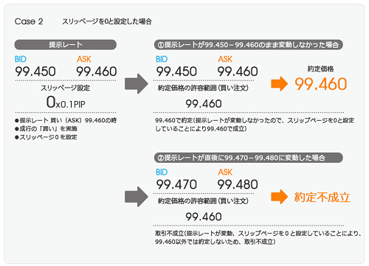Click the 0x0.1PIP slippage setting value
The image size is (369, 266).
(x=66, y=102)
